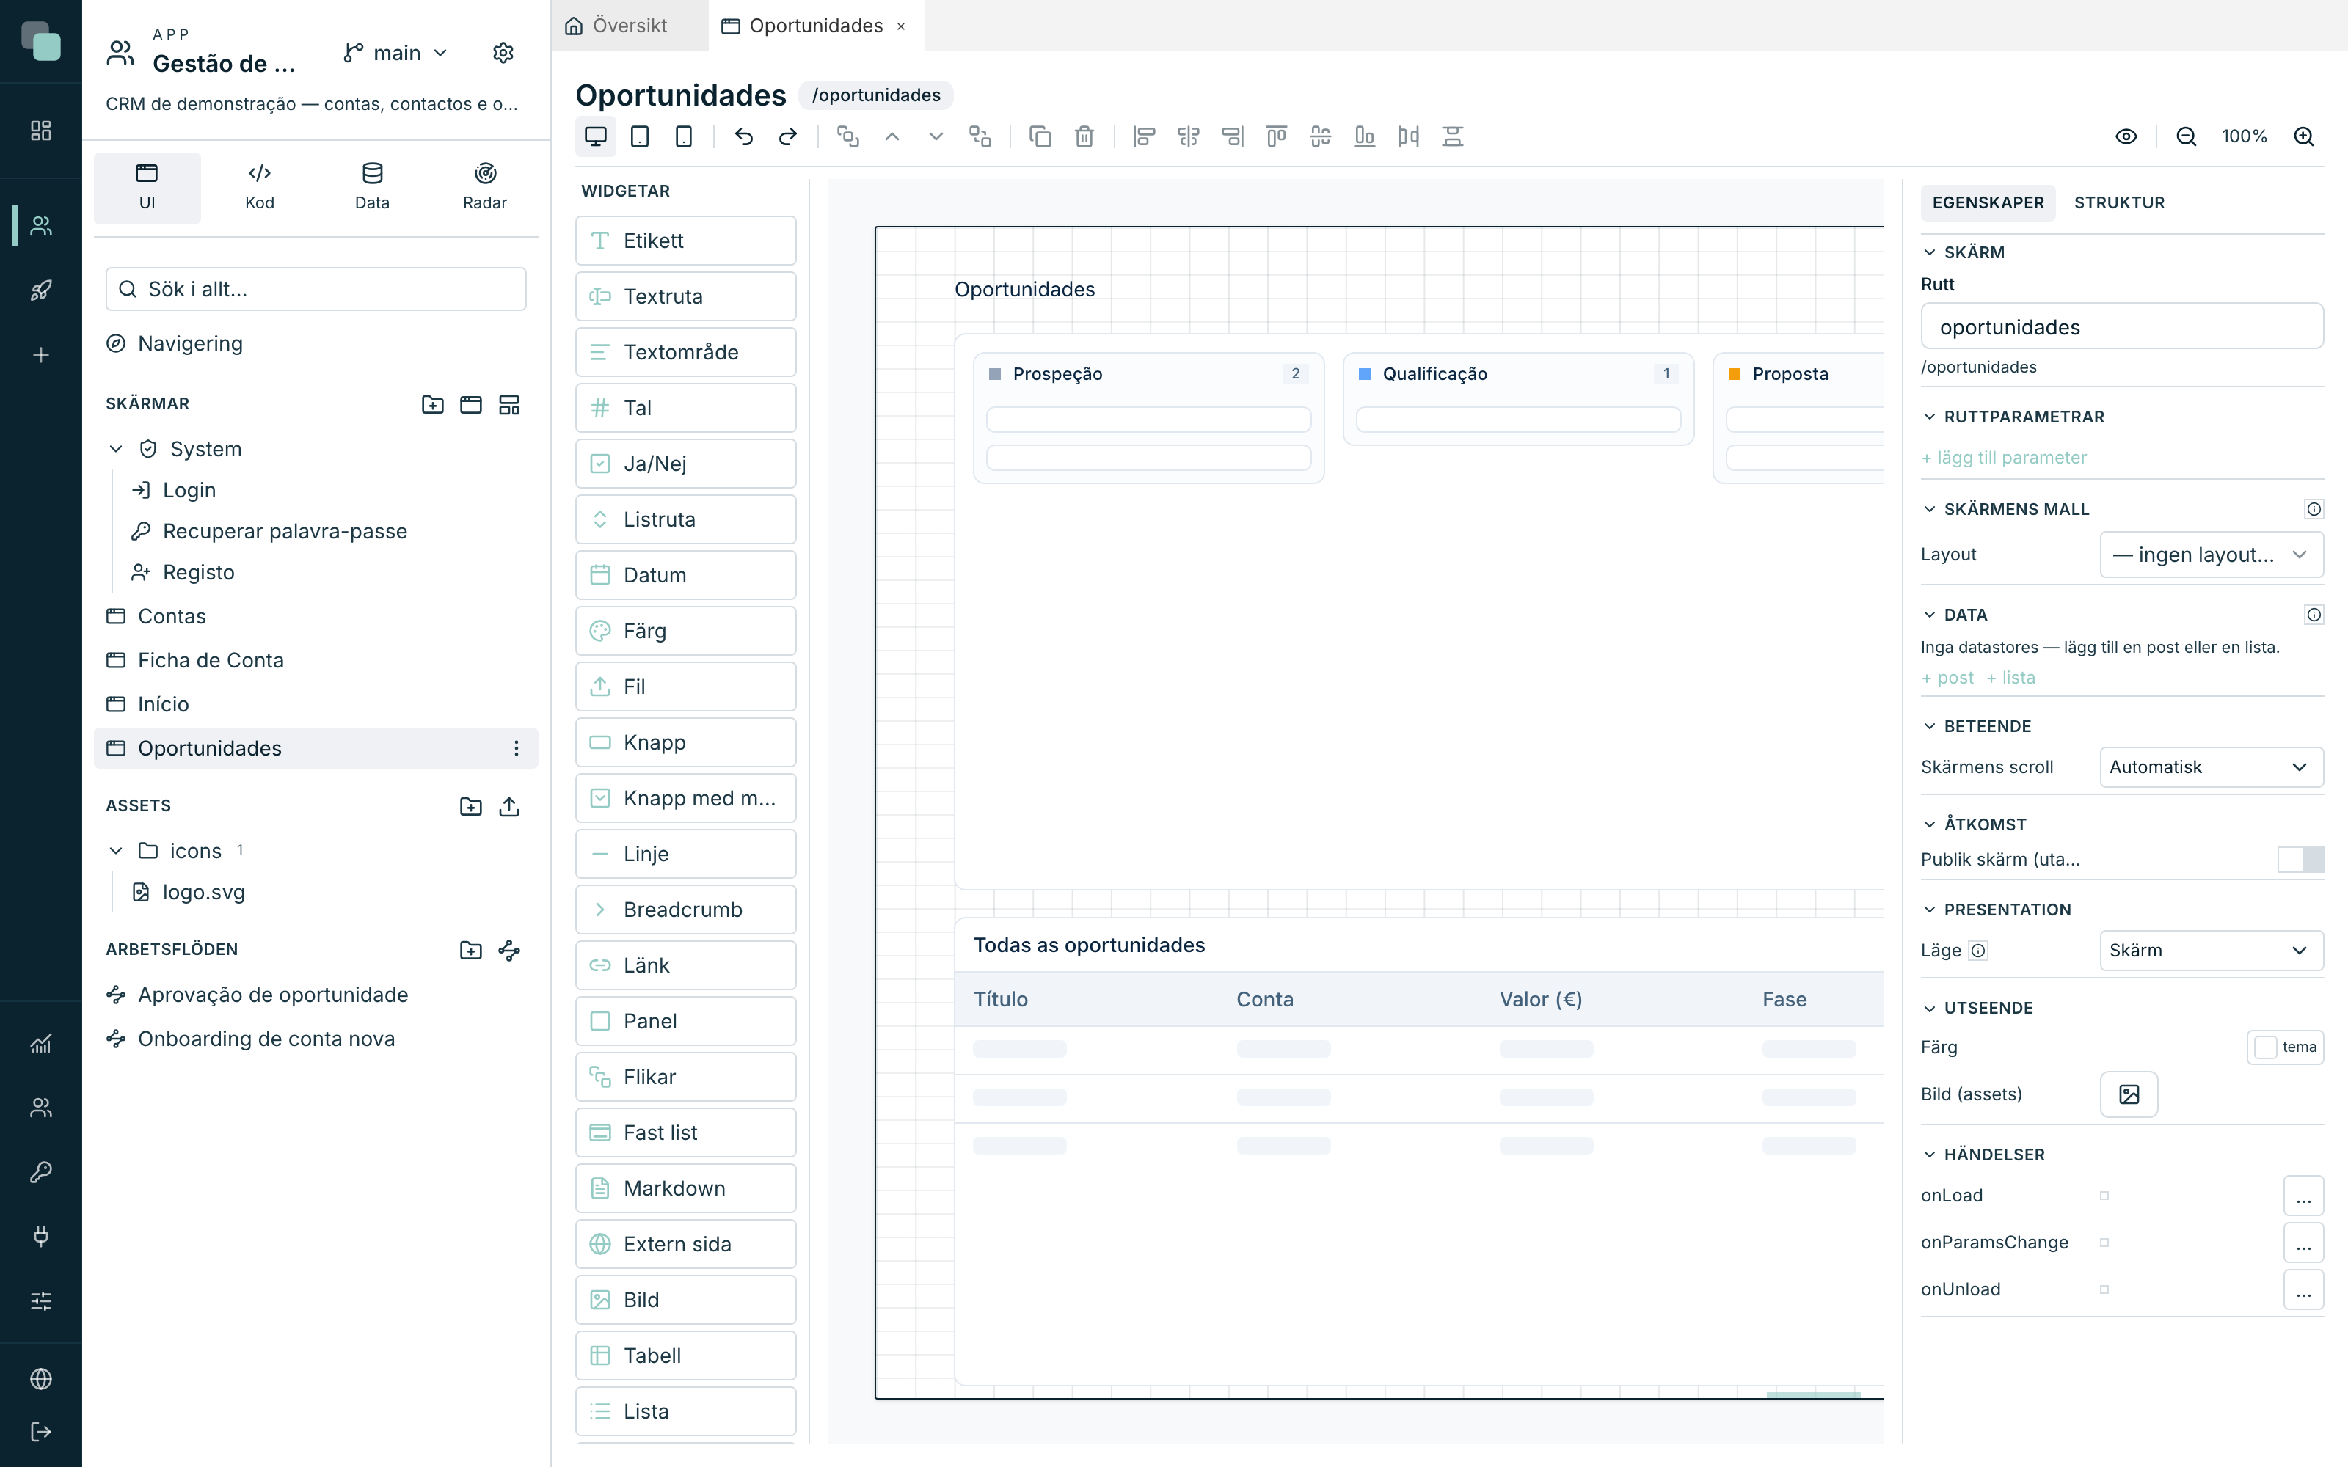2348x1467 pixels.
Task: Switch to desktop preview mode
Action: 596,137
